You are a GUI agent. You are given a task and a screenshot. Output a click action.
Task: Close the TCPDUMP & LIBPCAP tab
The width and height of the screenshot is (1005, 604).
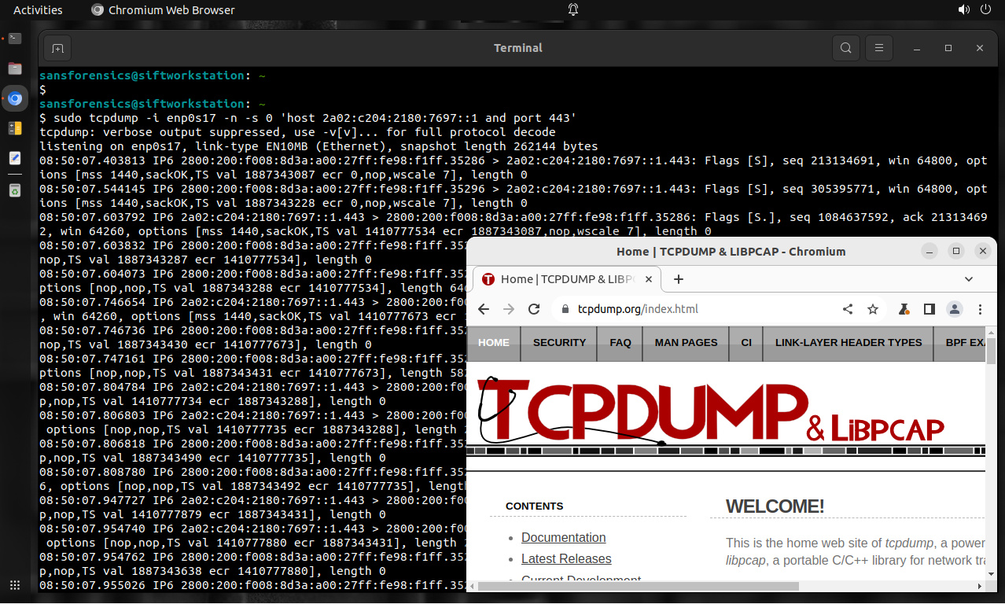click(x=650, y=279)
